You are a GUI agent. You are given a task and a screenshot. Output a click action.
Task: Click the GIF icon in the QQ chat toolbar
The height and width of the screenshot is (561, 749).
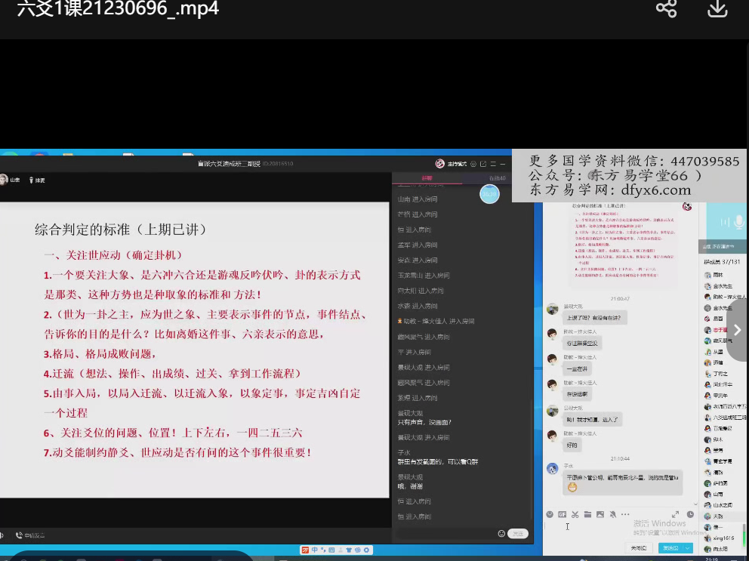click(x=562, y=514)
